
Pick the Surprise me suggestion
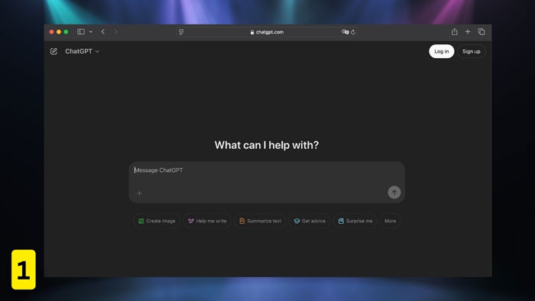click(355, 222)
